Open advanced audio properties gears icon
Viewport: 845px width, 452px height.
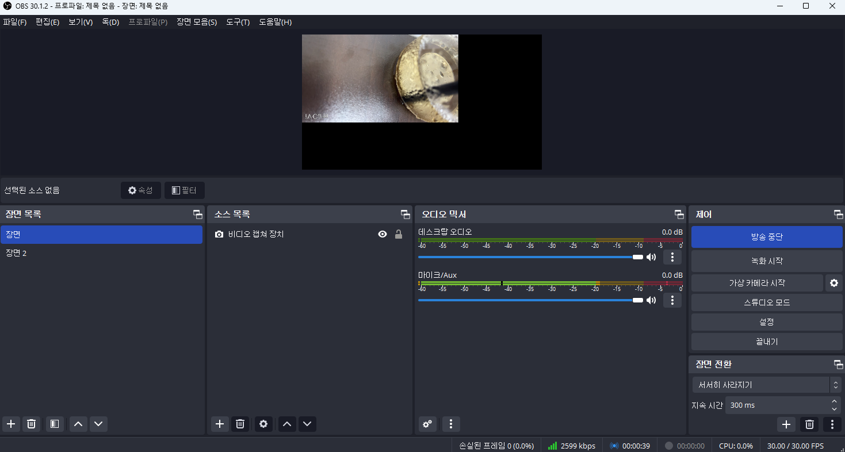click(427, 424)
